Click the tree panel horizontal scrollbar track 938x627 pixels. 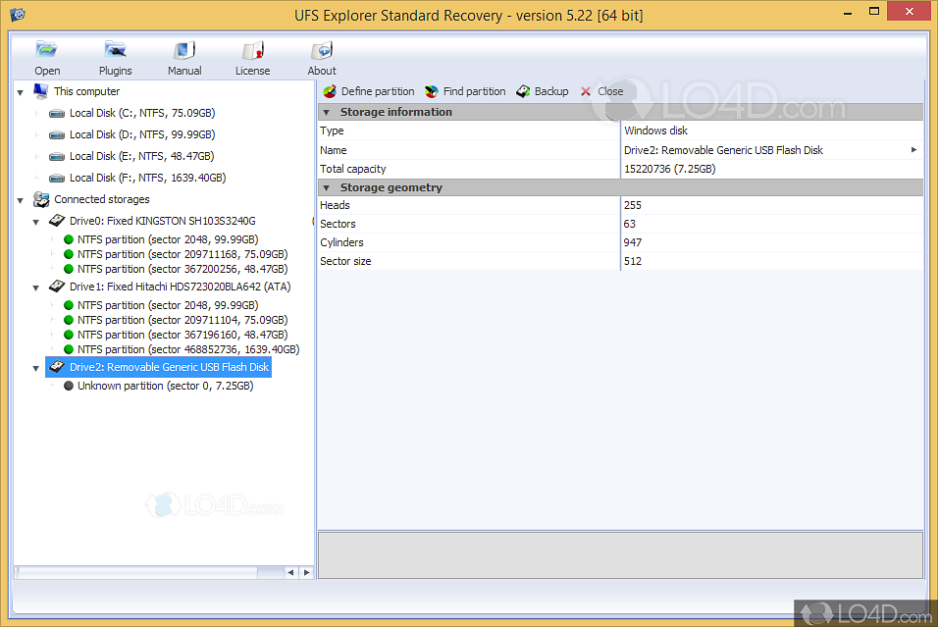149,573
